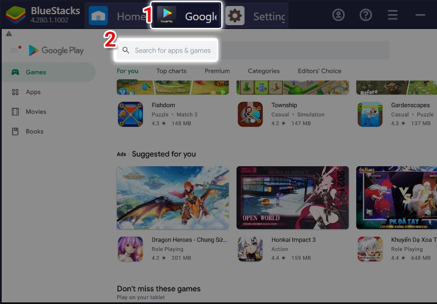Open the Fishdom title link

(x=163, y=105)
